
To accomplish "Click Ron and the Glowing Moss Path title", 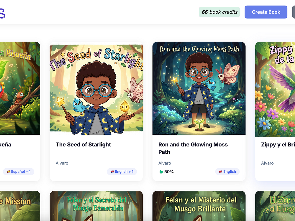I will coord(193,148).
